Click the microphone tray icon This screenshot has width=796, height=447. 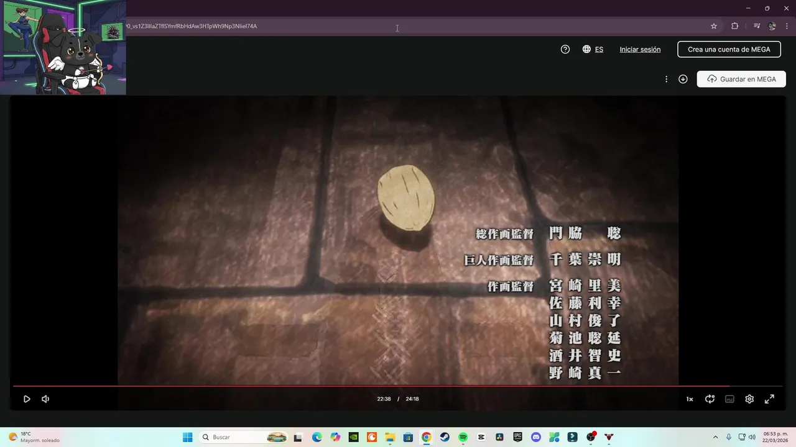coord(729,437)
